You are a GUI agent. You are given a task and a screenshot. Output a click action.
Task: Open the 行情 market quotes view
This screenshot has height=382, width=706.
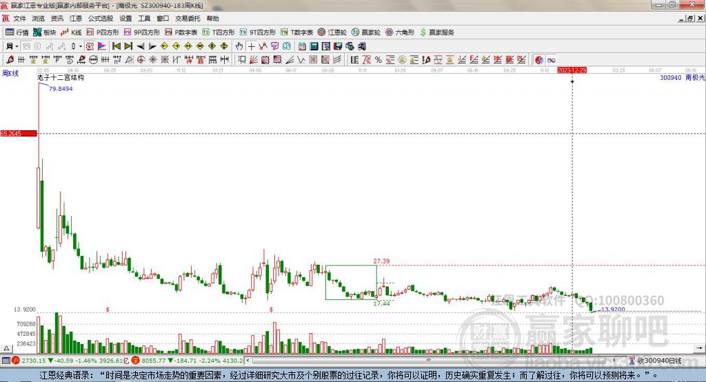[x=17, y=32]
